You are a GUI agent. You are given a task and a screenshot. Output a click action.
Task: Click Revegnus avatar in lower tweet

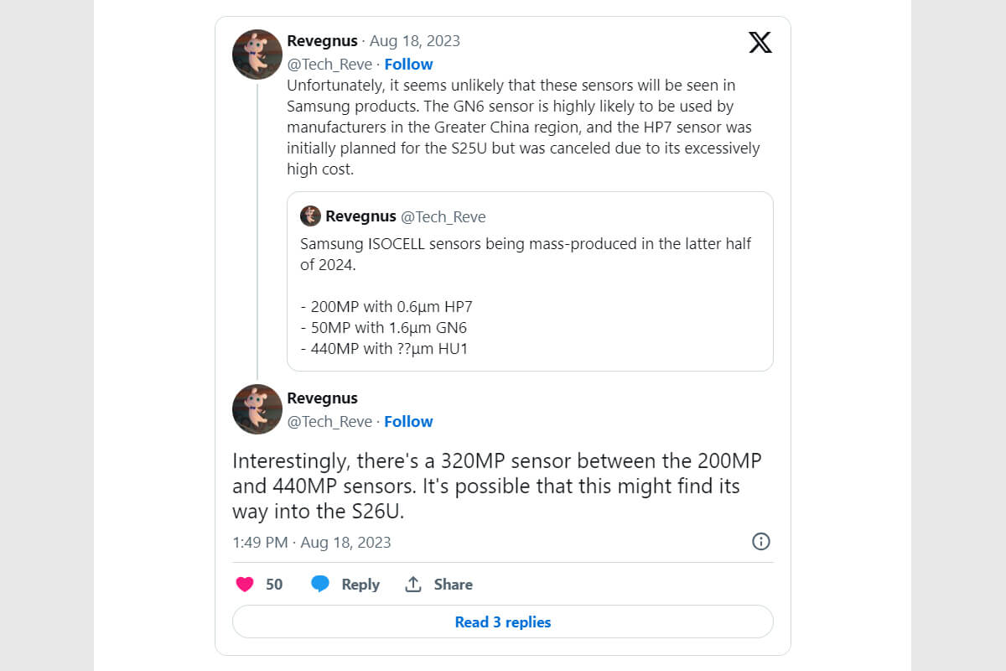(257, 409)
